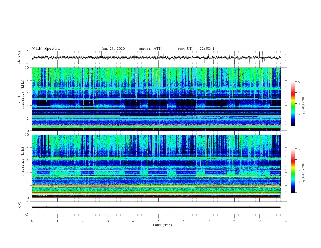Click the lower color scale bar for ch.2
The height and width of the screenshot is (248, 321).
[293, 171]
